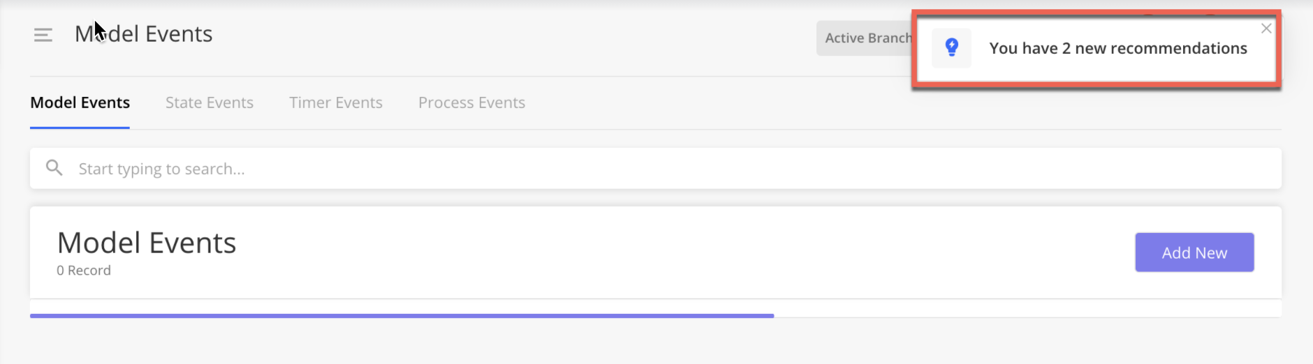Click the magnifier search icon
The image size is (1313, 364).
coord(54,168)
